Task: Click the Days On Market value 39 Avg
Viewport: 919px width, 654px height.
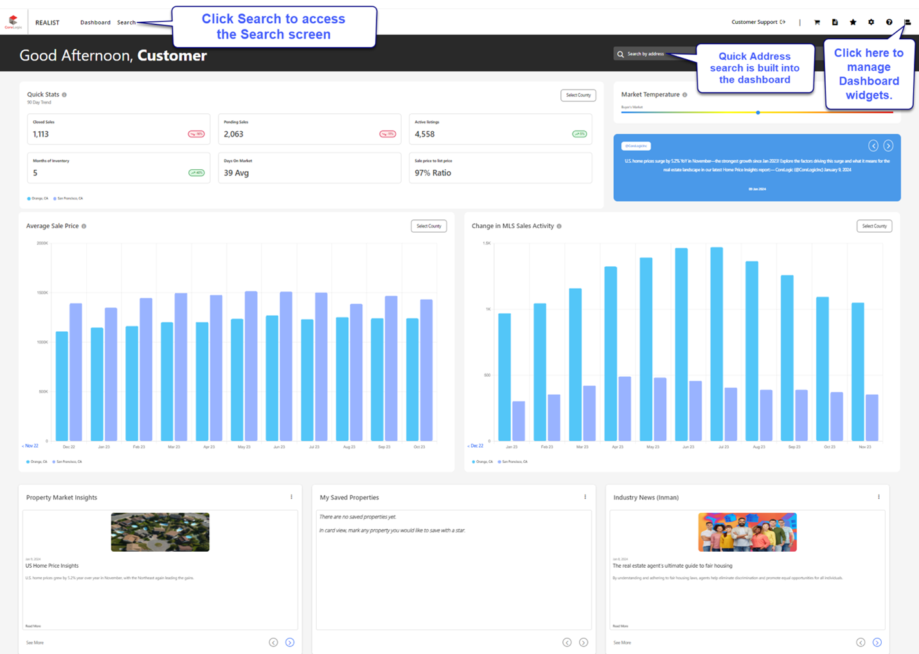Action: tap(236, 173)
